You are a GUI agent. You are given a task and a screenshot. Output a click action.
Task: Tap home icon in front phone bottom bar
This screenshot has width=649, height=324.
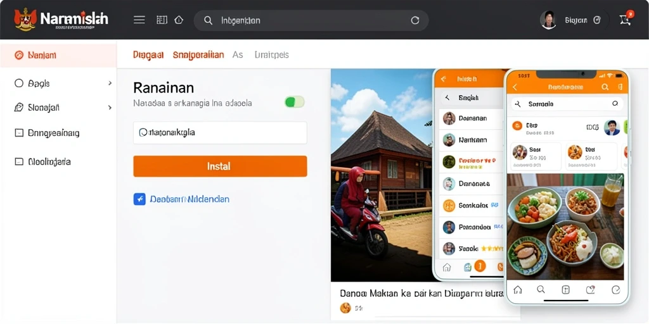517,289
